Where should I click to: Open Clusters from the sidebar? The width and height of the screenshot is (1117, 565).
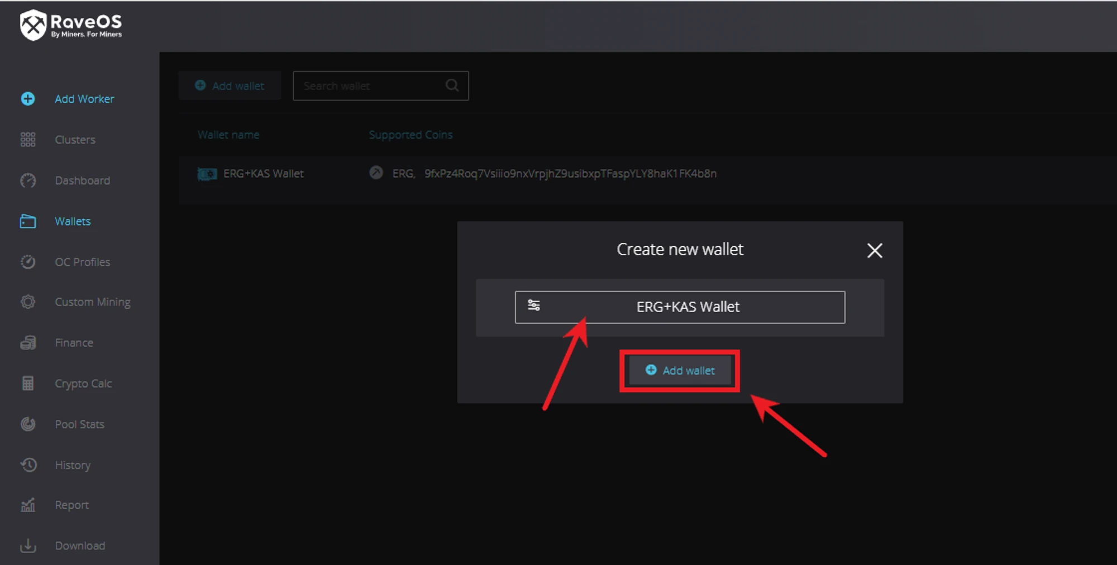click(75, 140)
